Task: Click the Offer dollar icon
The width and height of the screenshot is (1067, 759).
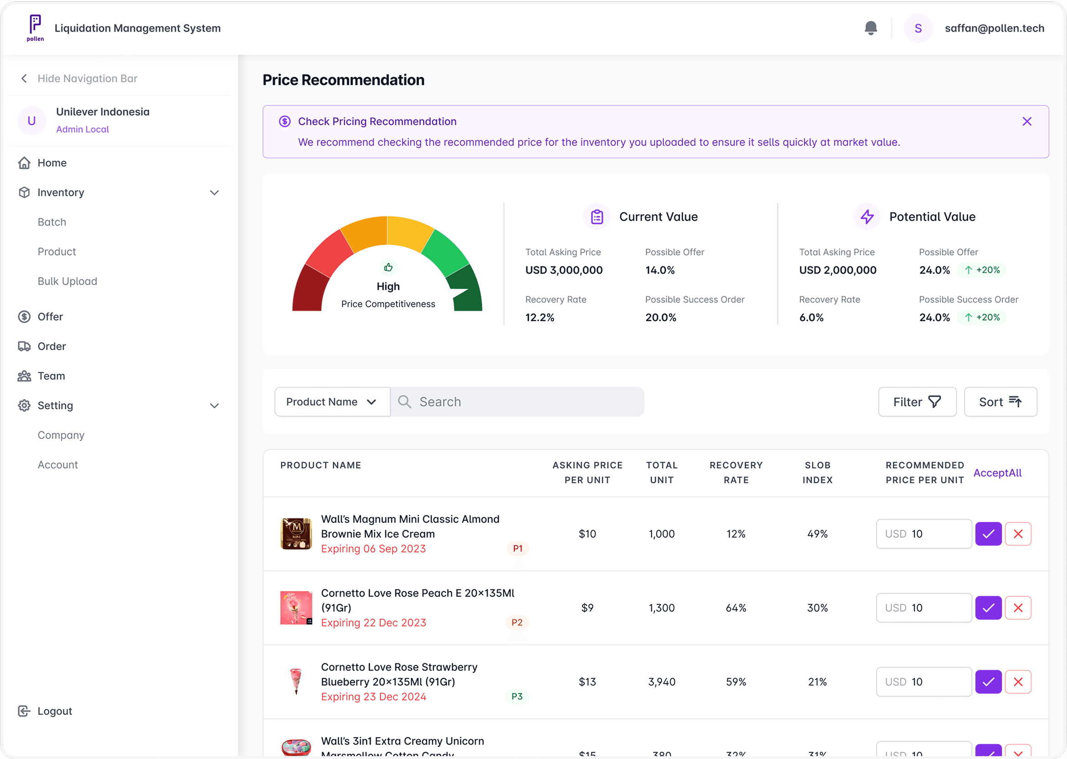Action: pyautogui.click(x=24, y=317)
